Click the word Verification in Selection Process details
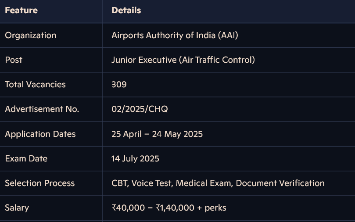The height and width of the screenshot is (222, 355). (302, 183)
